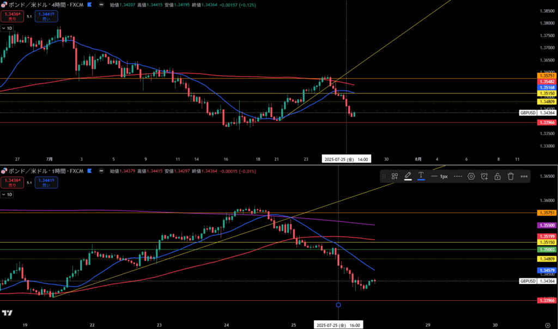
Task: Select the orange 1.35751 price label in the 4-hour chart
Action: 547,76
